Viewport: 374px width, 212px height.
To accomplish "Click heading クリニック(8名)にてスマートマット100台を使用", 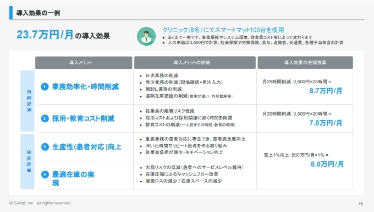I will click(223, 30).
